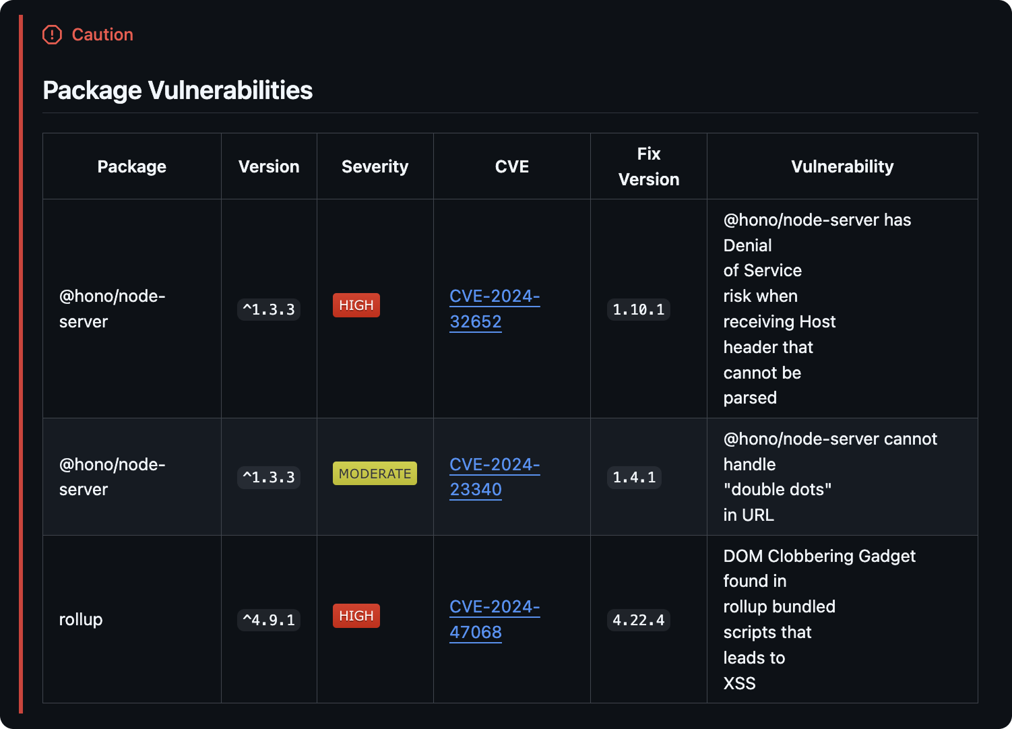Select the 4.22.4 fix version code
This screenshot has width=1012, height=729.
638,621
